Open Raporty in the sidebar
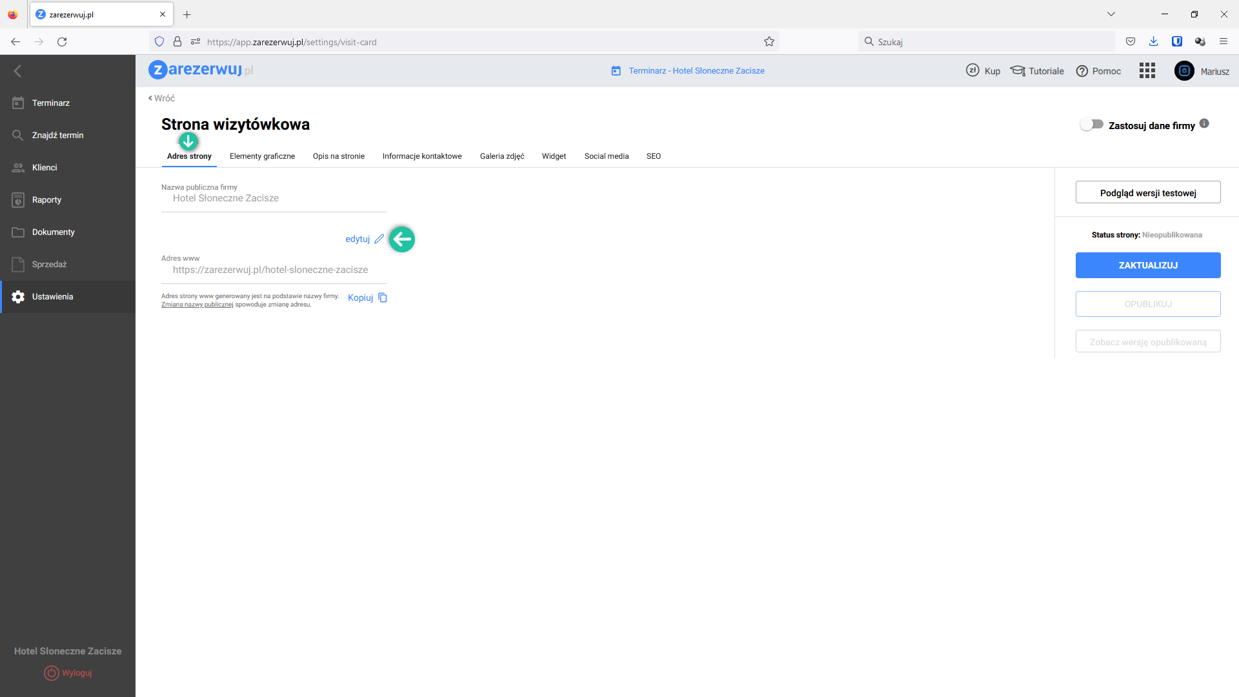This screenshot has width=1239, height=697. [x=46, y=200]
